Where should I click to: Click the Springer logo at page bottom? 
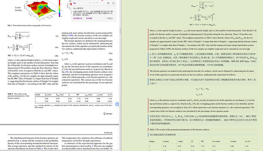click(108, 114)
